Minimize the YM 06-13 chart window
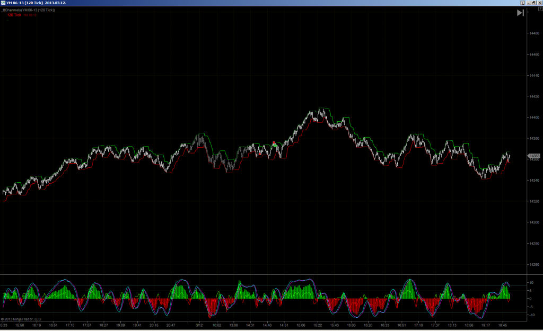 tap(529, 3)
